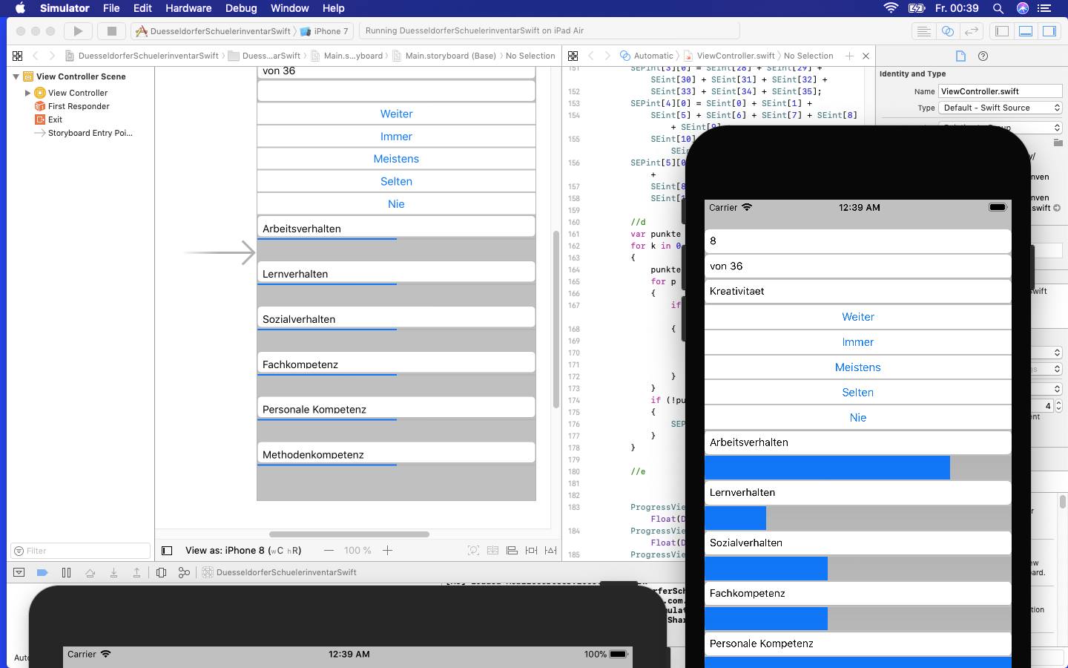
Task: Open the Debug View Hierarchy icon
Action: 161,572
